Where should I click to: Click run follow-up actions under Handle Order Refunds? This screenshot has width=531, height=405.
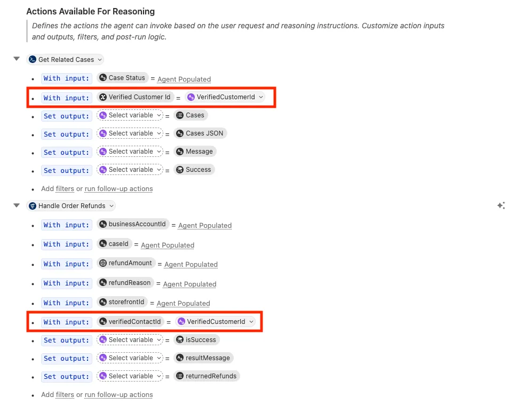[118, 395]
